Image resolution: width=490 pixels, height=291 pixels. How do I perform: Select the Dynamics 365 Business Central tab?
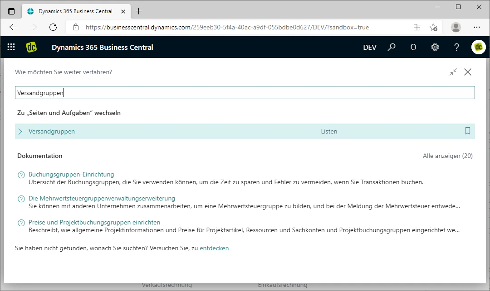(75, 11)
